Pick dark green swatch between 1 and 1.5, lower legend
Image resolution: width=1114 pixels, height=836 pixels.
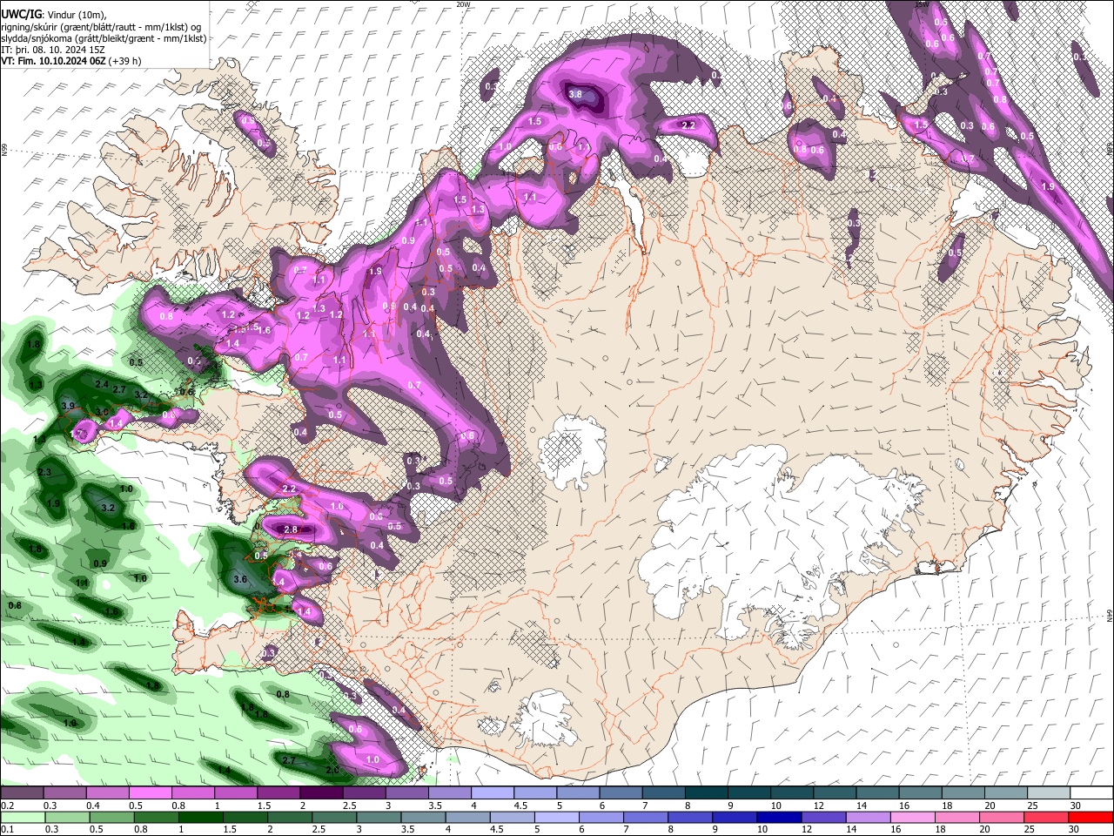pos(199,817)
